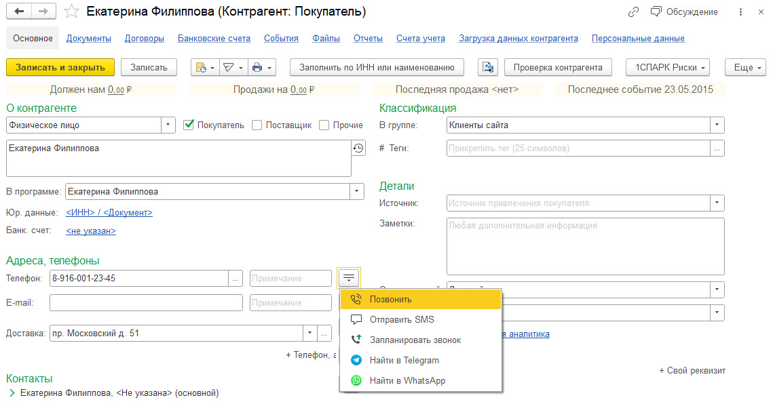Open the ИНН / Документ link

(109, 212)
